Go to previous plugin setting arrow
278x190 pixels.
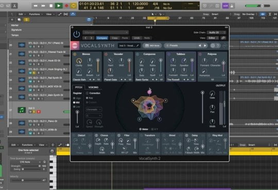(85, 38)
